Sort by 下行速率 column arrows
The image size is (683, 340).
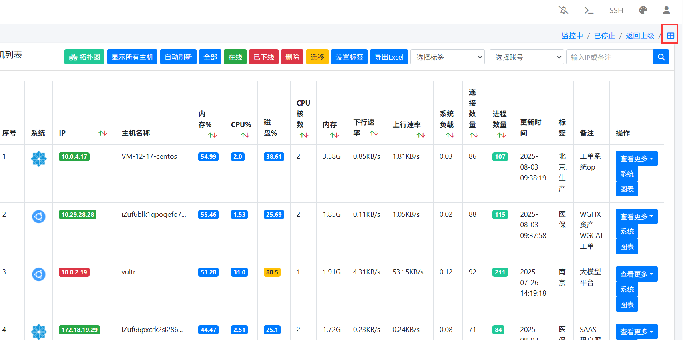(374, 133)
